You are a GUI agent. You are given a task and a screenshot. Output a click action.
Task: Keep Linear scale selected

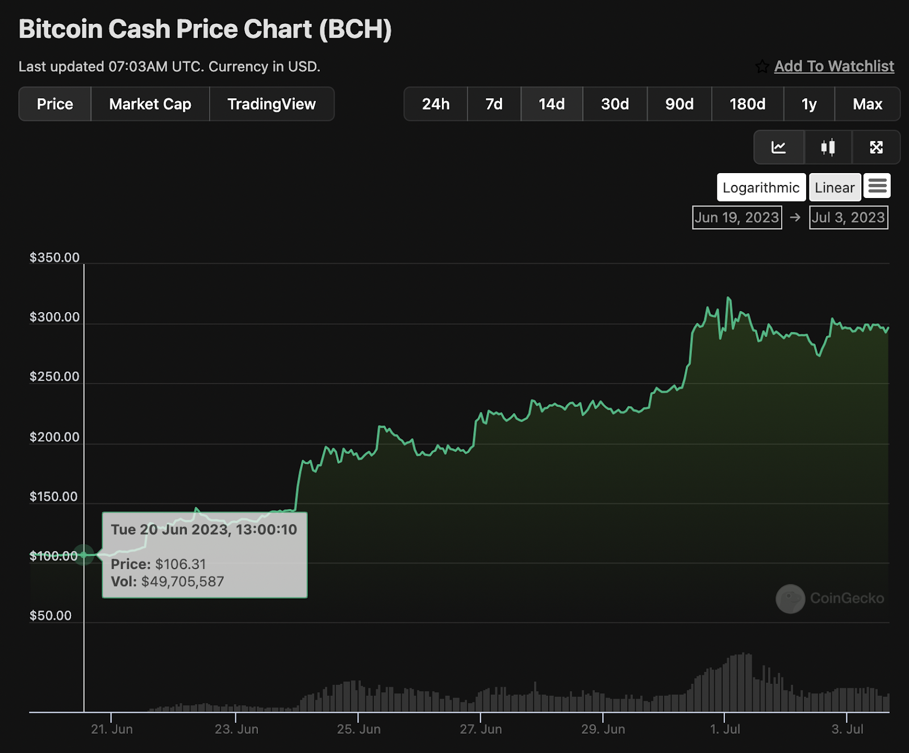835,187
